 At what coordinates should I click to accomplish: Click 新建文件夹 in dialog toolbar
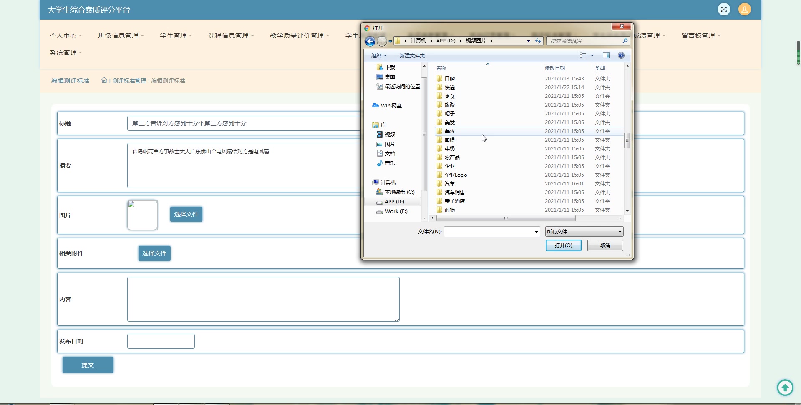pos(412,55)
